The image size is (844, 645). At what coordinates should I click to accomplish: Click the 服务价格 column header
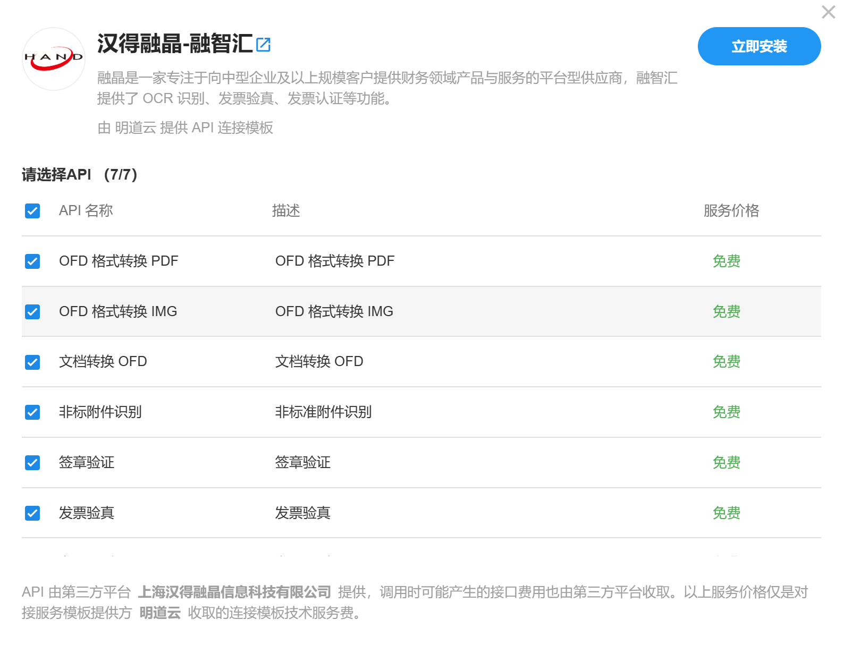(x=731, y=211)
